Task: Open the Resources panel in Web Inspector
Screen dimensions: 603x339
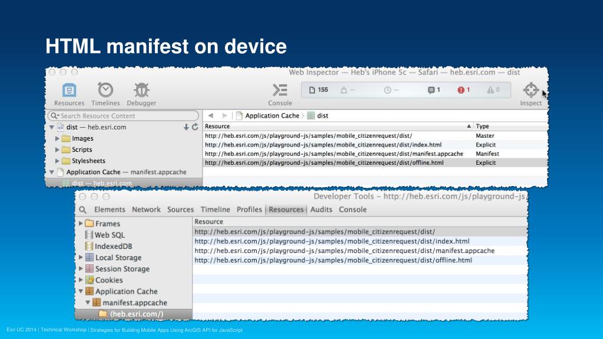Action: tap(69, 95)
